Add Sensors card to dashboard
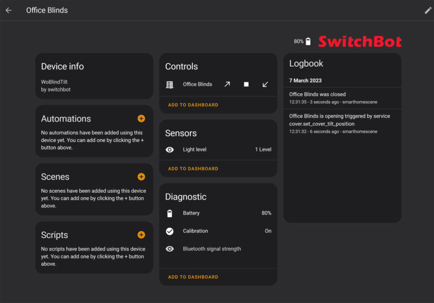Viewport: 434px width, 303px height. (193, 168)
